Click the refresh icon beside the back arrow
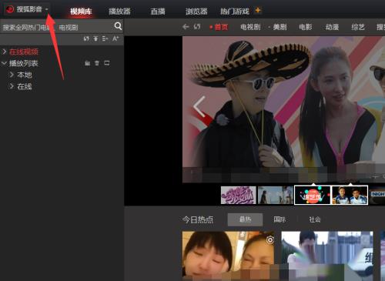This screenshot has width=385, height=281. (197, 27)
